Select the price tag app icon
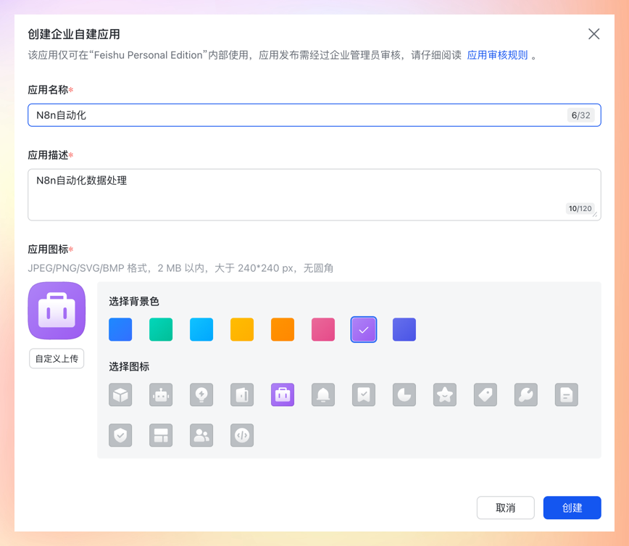Image resolution: width=629 pixels, height=546 pixels. 486,394
